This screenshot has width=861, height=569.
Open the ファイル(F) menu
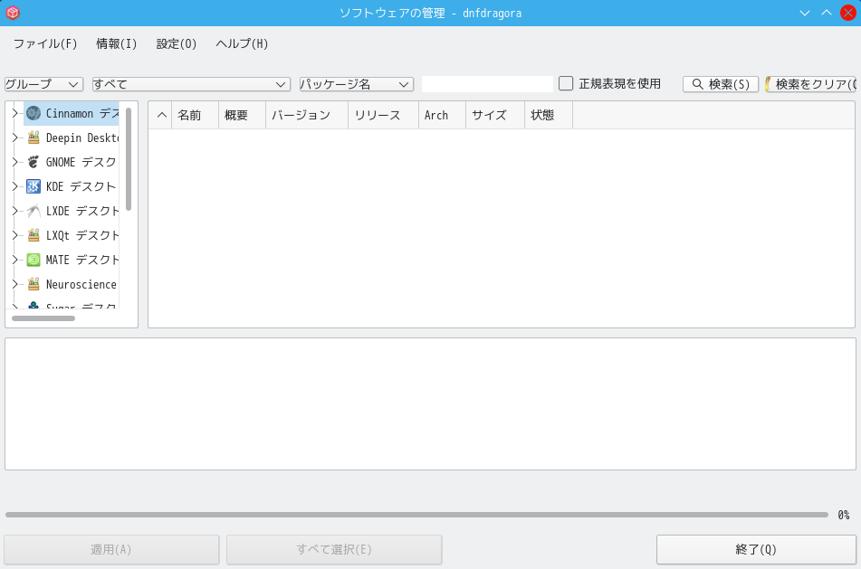pyautogui.click(x=45, y=44)
